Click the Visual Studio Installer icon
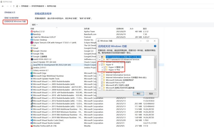 coord(32,123)
